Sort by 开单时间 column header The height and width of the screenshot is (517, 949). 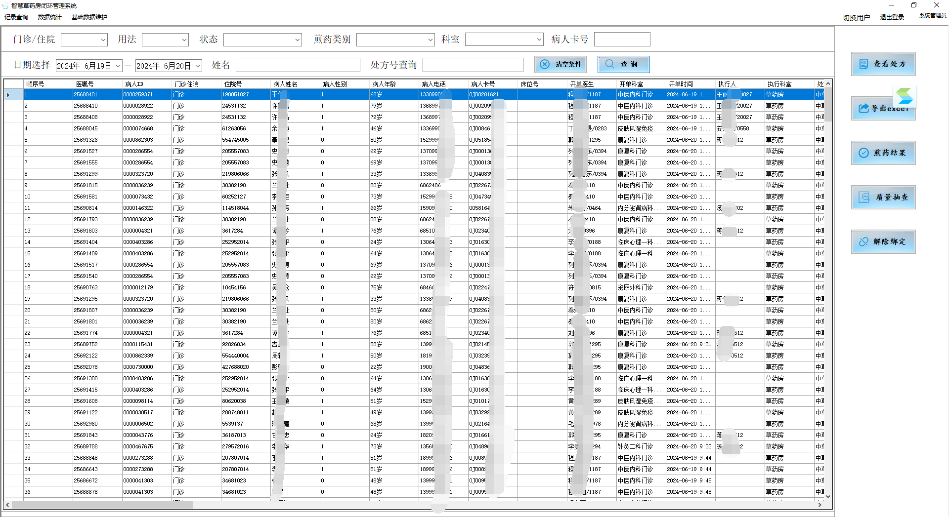point(690,84)
